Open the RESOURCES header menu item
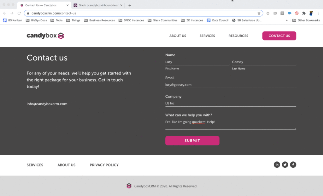This screenshot has width=323, height=196. click(x=238, y=36)
